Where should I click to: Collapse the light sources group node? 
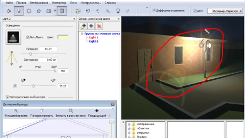82,34
